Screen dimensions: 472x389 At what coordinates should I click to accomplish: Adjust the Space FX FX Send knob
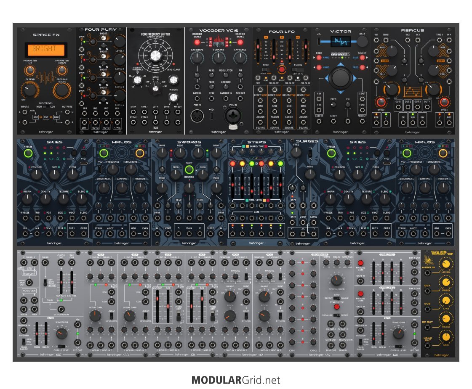click(x=30, y=90)
